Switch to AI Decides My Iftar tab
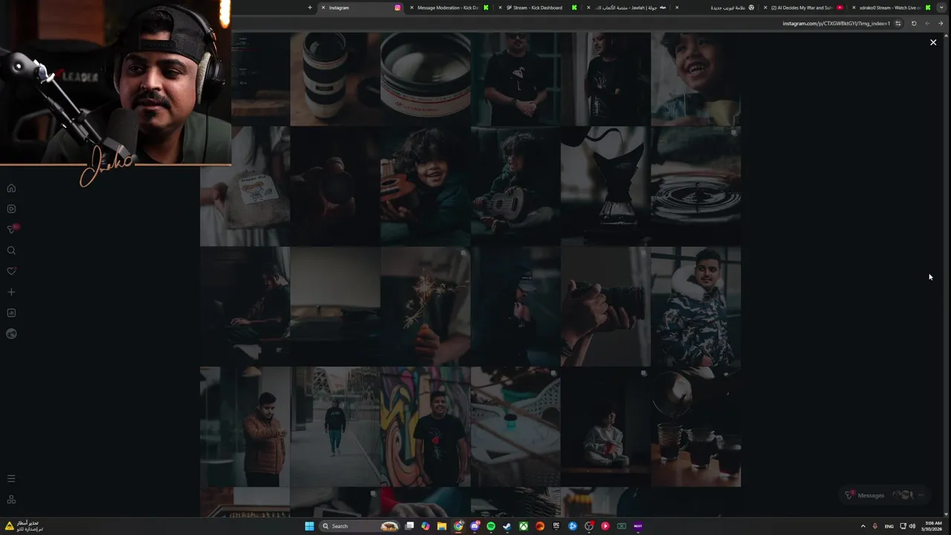 click(x=802, y=7)
